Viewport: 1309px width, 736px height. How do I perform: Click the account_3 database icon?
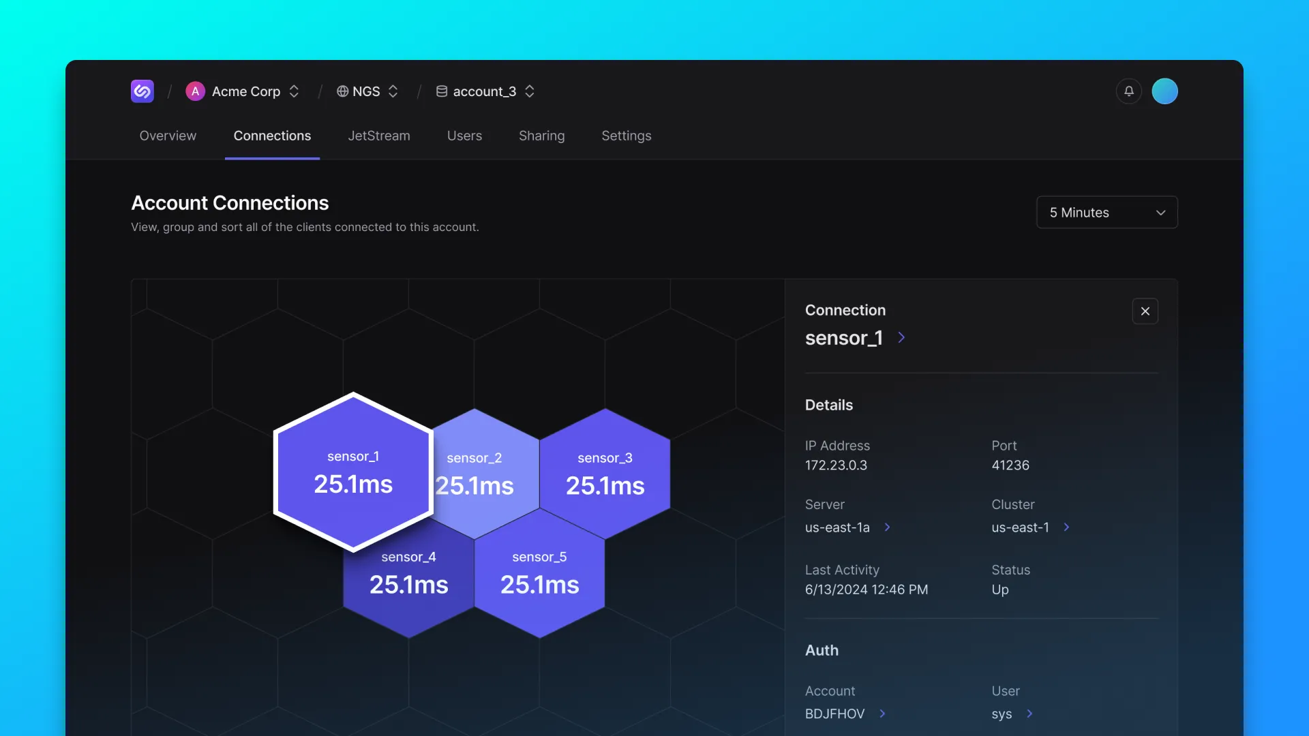tap(442, 91)
